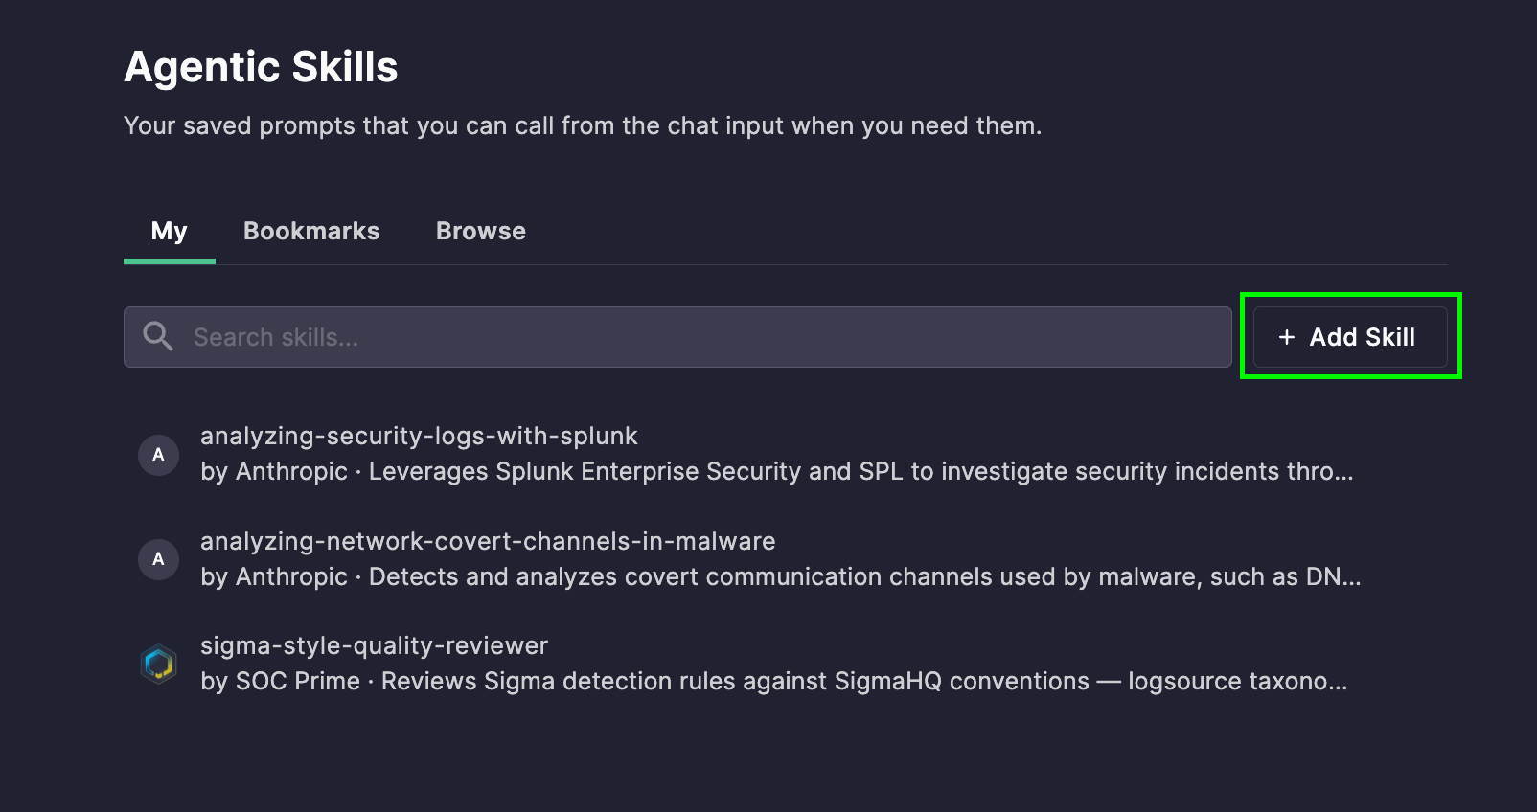Click "by Anthropic" under the Splunk skill
The width and height of the screenshot is (1537, 812).
(x=274, y=471)
